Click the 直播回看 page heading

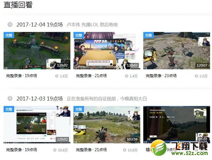18,5
